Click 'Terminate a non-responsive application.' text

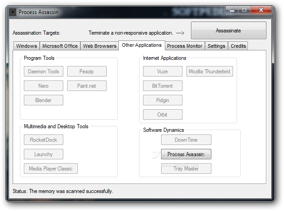(x=131, y=33)
